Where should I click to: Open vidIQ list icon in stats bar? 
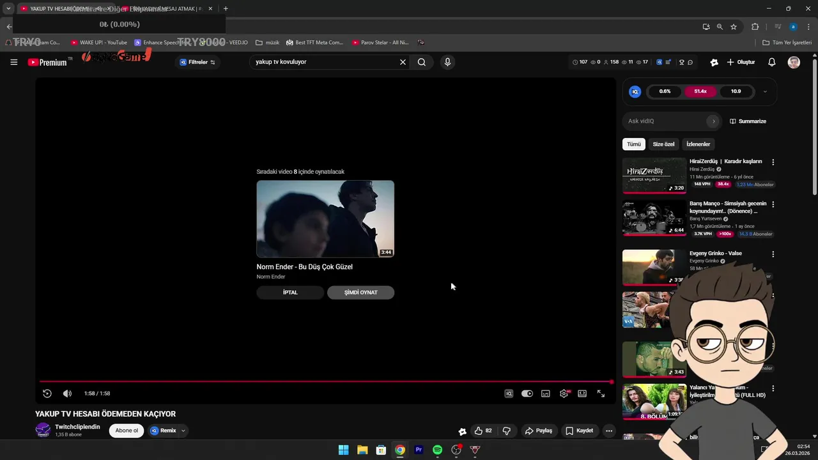[668, 62]
